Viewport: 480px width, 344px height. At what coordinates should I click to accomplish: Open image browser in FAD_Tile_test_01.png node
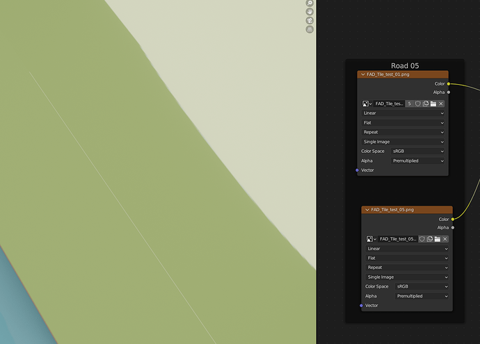(x=367, y=104)
